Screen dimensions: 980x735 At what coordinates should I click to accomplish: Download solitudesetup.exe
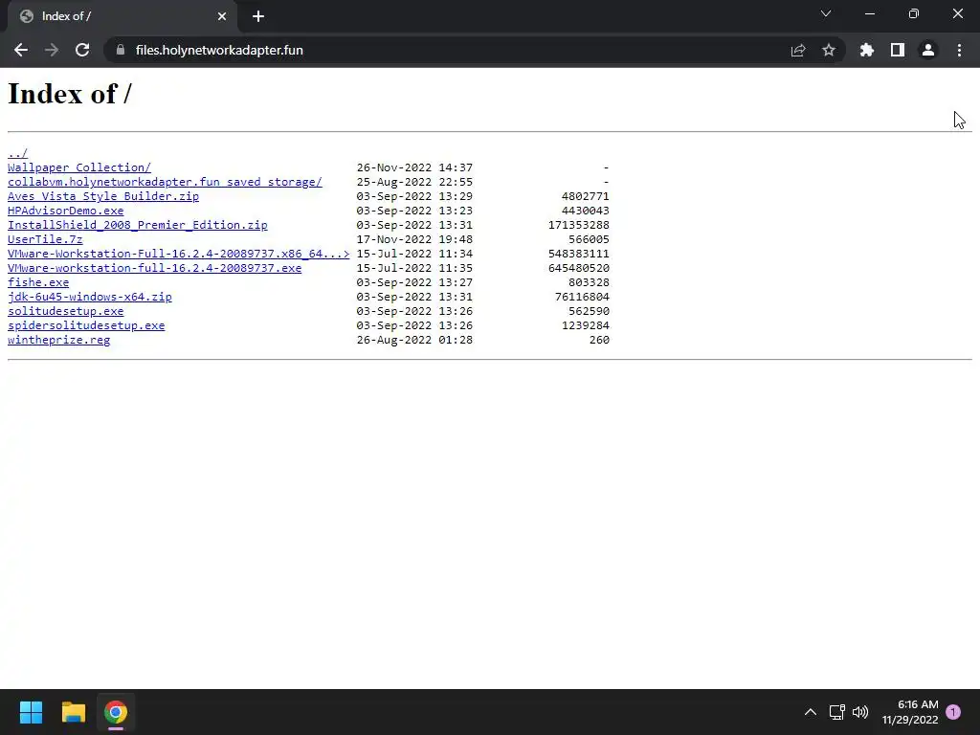tap(66, 311)
